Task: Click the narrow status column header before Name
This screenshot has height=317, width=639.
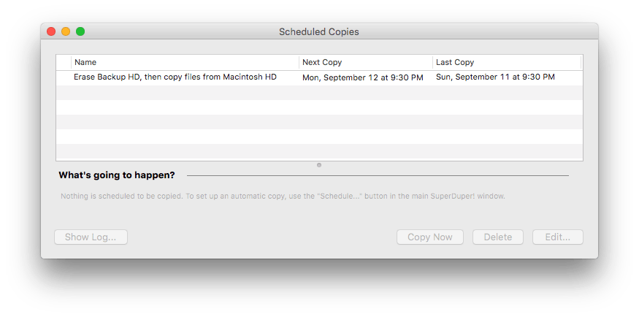Action: (64, 62)
